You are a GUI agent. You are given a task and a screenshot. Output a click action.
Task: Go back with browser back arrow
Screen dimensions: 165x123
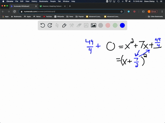(x=3, y=12)
